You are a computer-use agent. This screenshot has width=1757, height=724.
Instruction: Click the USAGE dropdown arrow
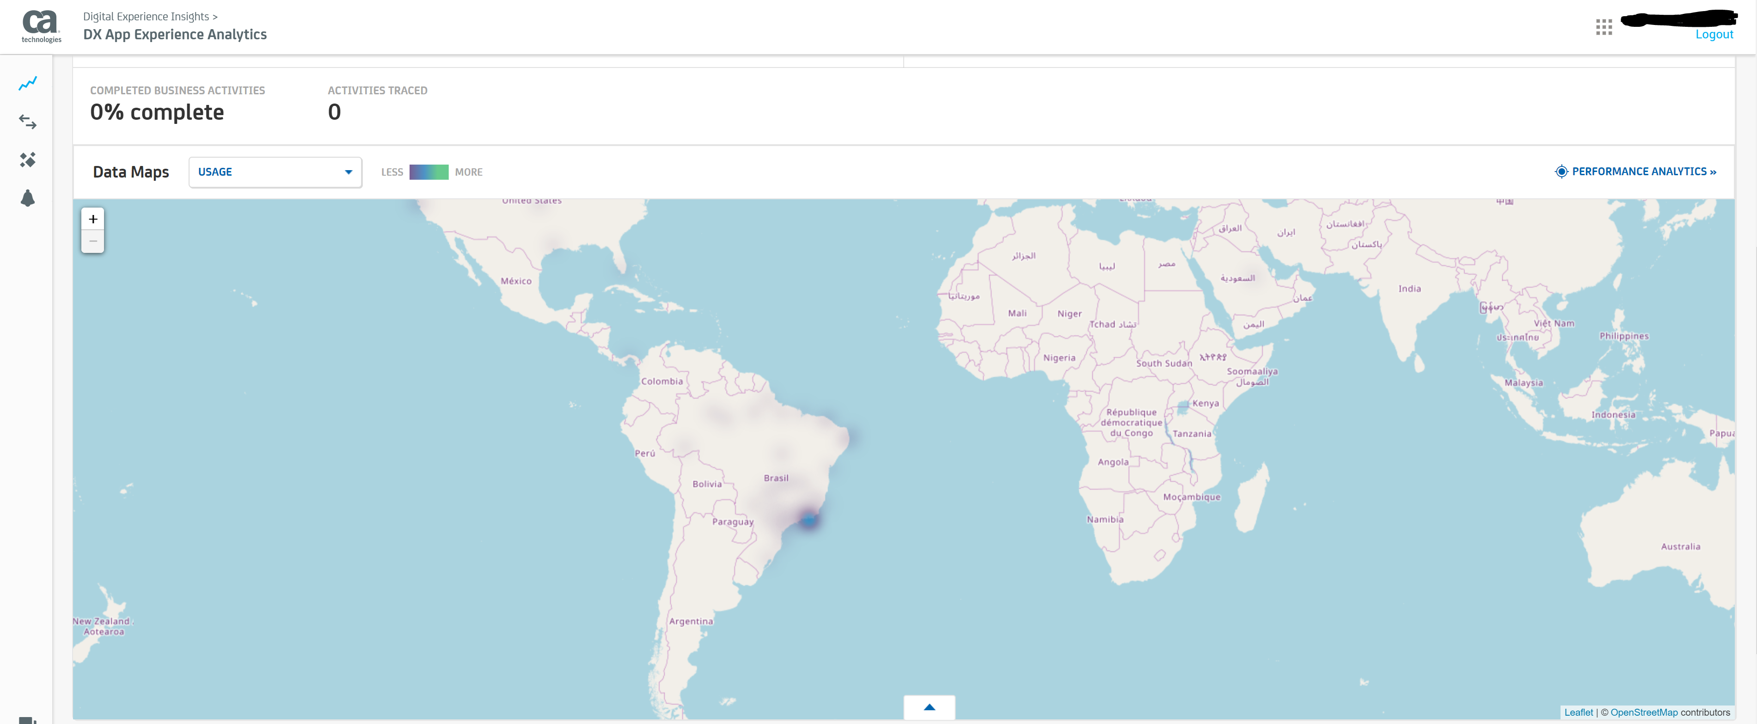pyautogui.click(x=349, y=172)
